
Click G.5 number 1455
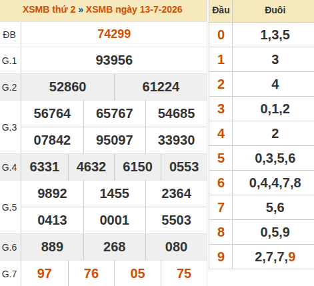pyautogui.click(x=115, y=193)
